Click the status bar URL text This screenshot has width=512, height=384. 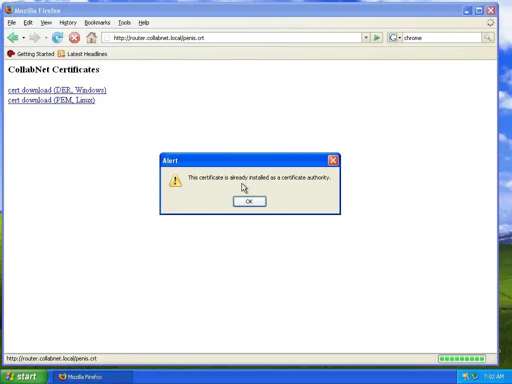coord(51,358)
